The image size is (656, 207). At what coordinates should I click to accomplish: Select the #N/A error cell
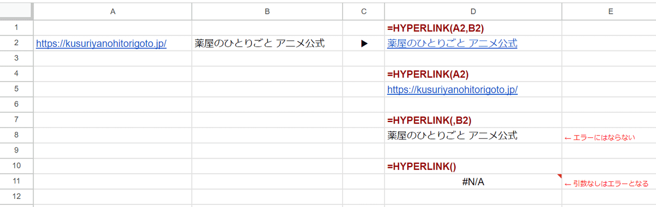pos(473,181)
